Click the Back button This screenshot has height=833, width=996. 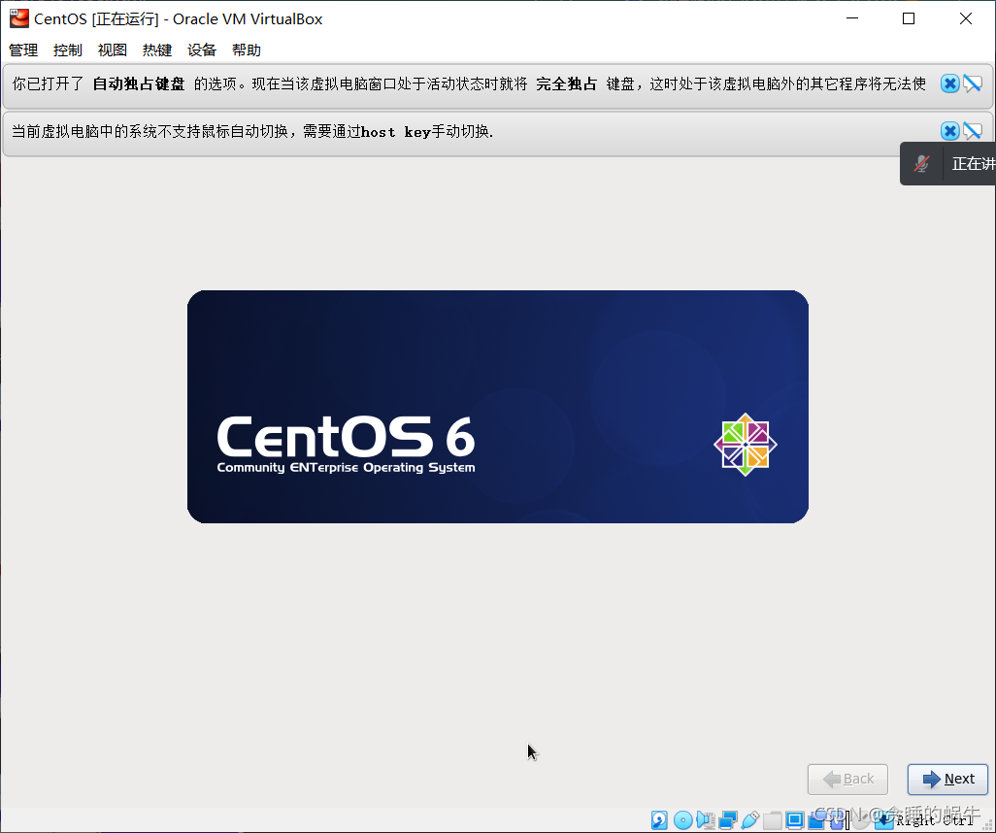click(x=847, y=779)
